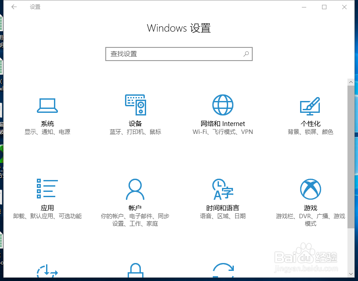Screen dimensions: 358x281
Task: Click the padlock icon in the bottom row
Action: [x=136, y=270]
